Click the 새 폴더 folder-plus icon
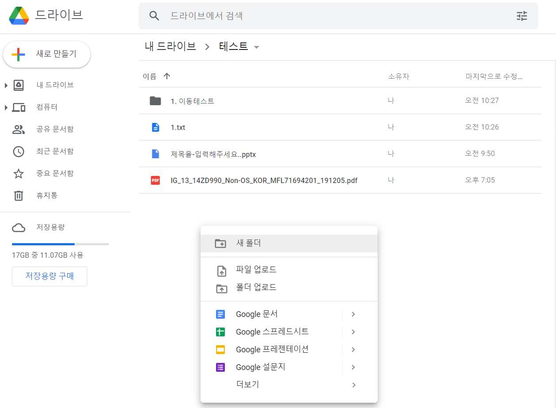Screen dimensions: 556x408 (220, 244)
